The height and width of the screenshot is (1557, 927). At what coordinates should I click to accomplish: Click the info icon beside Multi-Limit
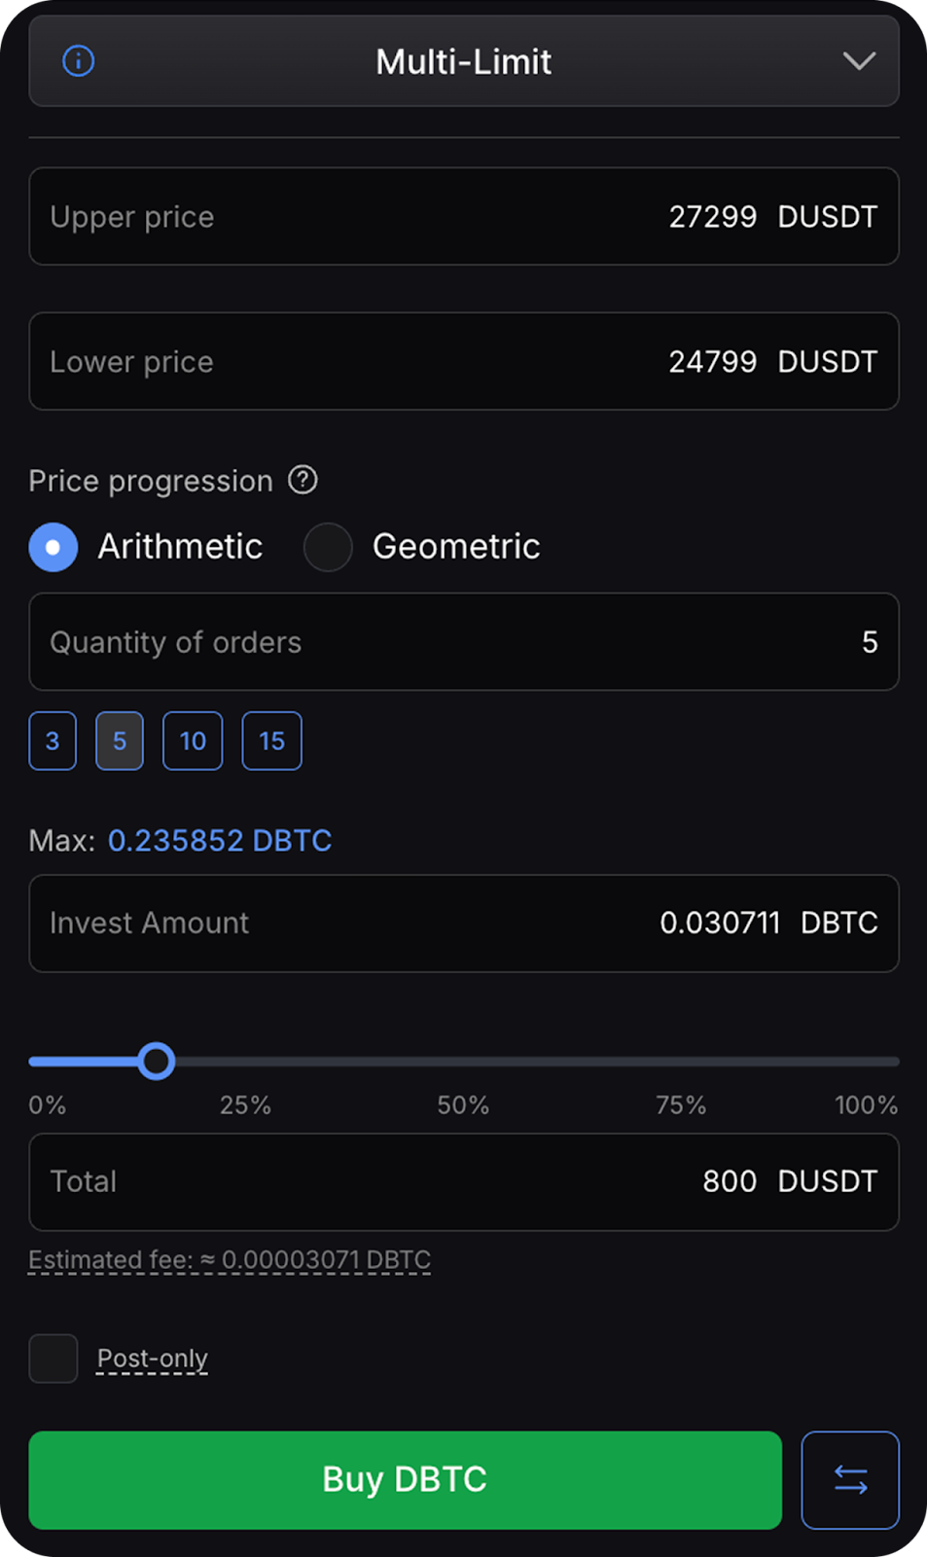pyautogui.click(x=79, y=61)
